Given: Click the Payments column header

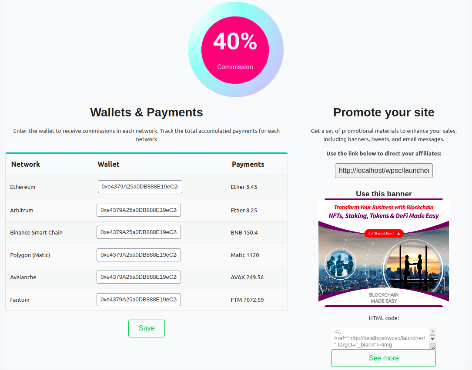Looking at the screenshot, I should coord(248,165).
